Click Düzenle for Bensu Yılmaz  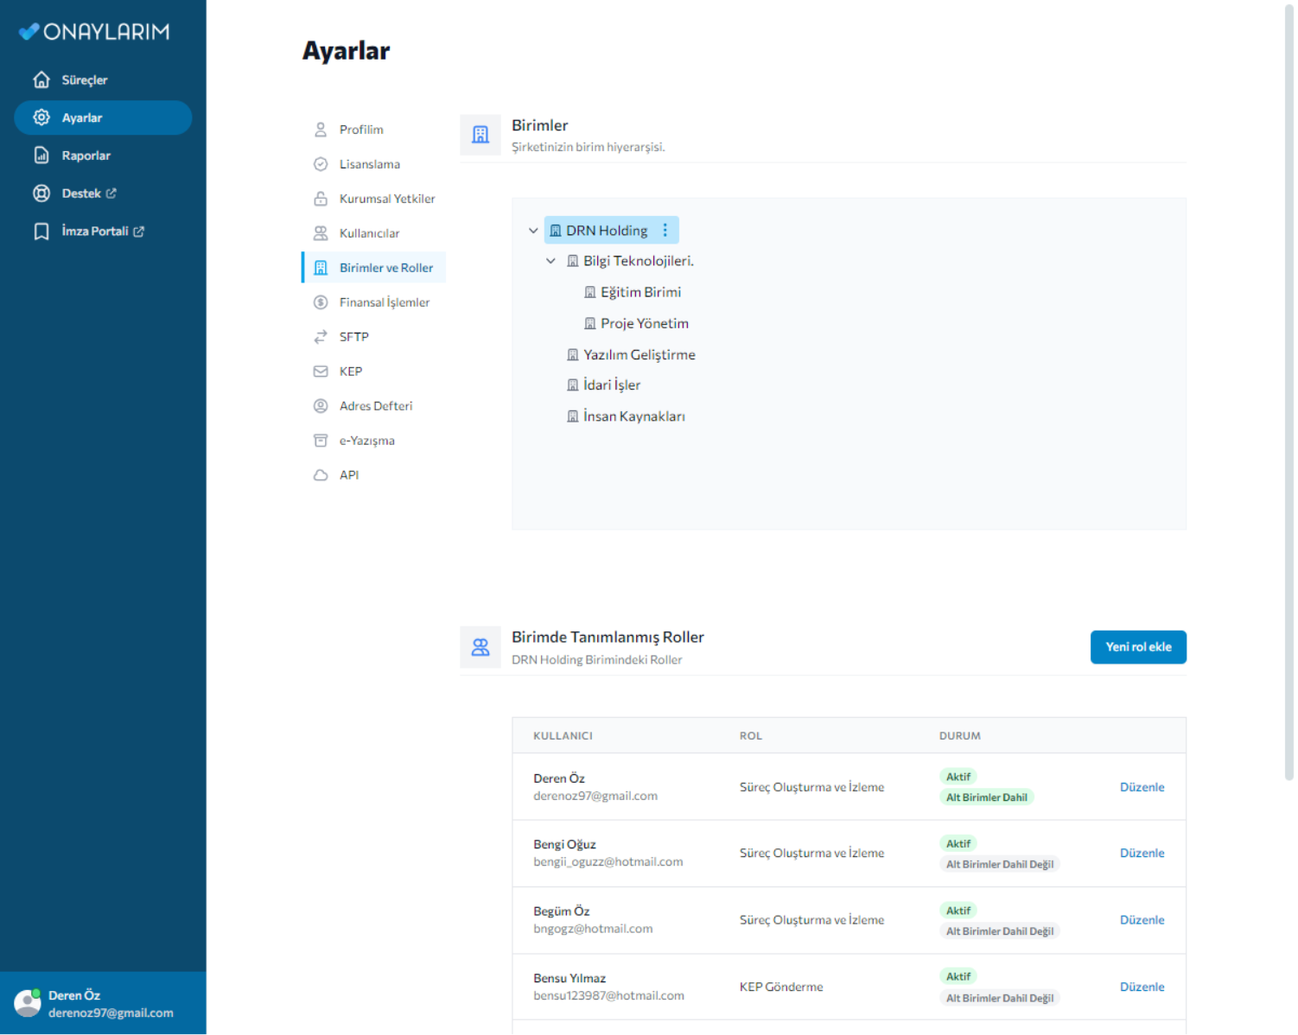coord(1141,987)
